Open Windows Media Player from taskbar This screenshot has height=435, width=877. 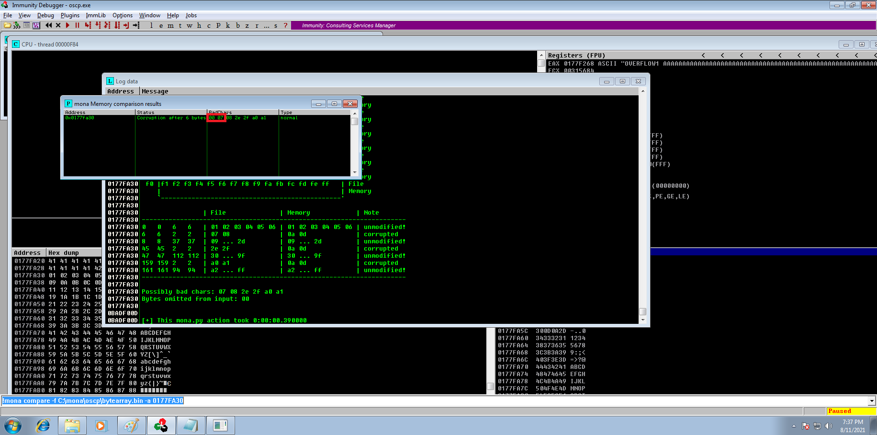click(101, 425)
